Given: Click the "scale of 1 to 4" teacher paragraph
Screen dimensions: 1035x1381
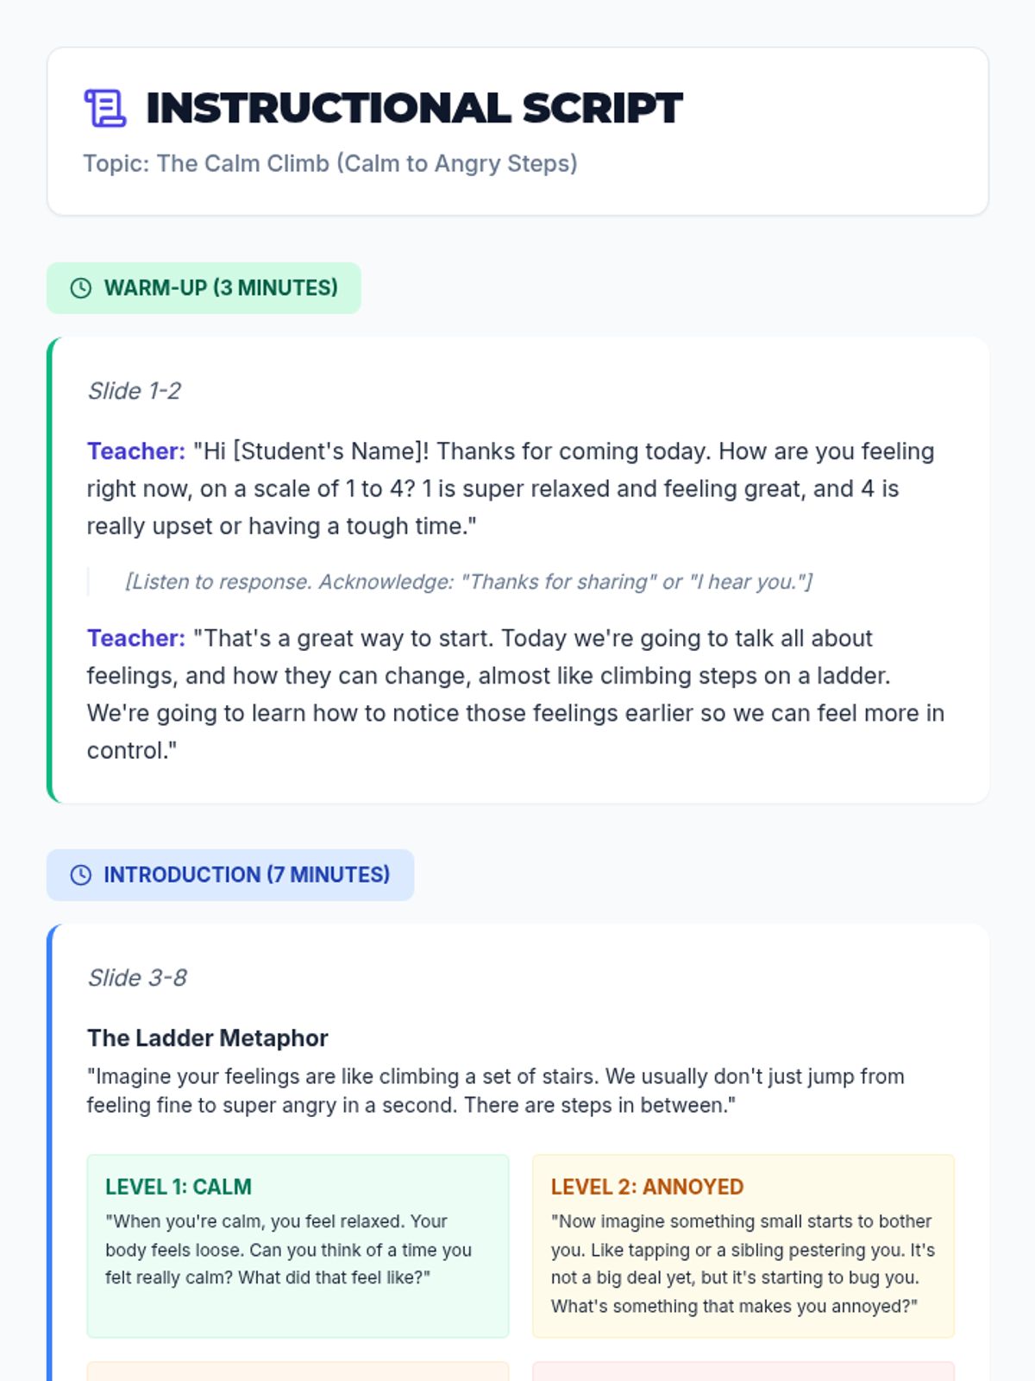Looking at the screenshot, I should (x=511, y=489).
